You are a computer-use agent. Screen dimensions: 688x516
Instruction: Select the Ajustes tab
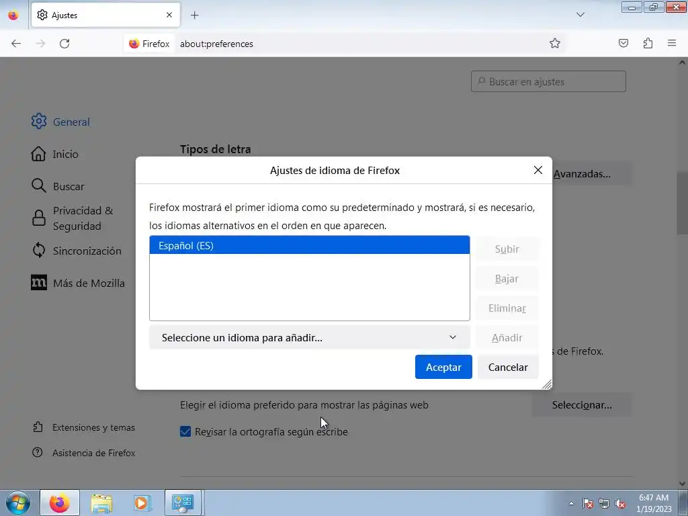tap(105, 15)
